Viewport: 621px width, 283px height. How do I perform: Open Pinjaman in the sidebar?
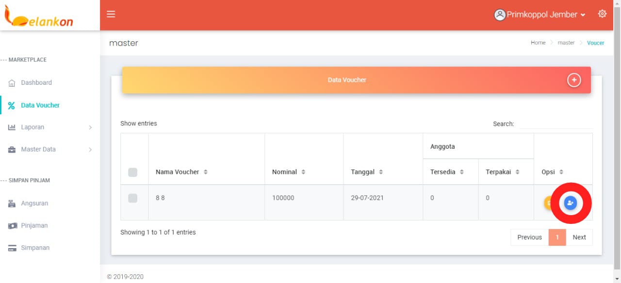(x=34, y=226)
